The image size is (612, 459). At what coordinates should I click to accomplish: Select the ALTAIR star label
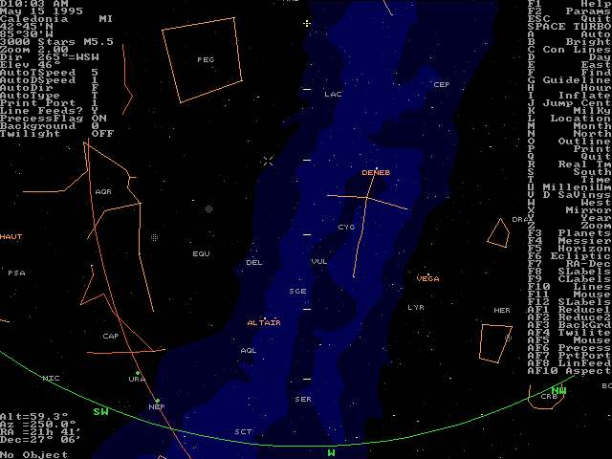(263, 323)
